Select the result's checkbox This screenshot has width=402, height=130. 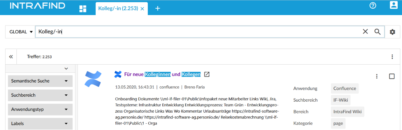pyautogui.click(x=392, y=76)
